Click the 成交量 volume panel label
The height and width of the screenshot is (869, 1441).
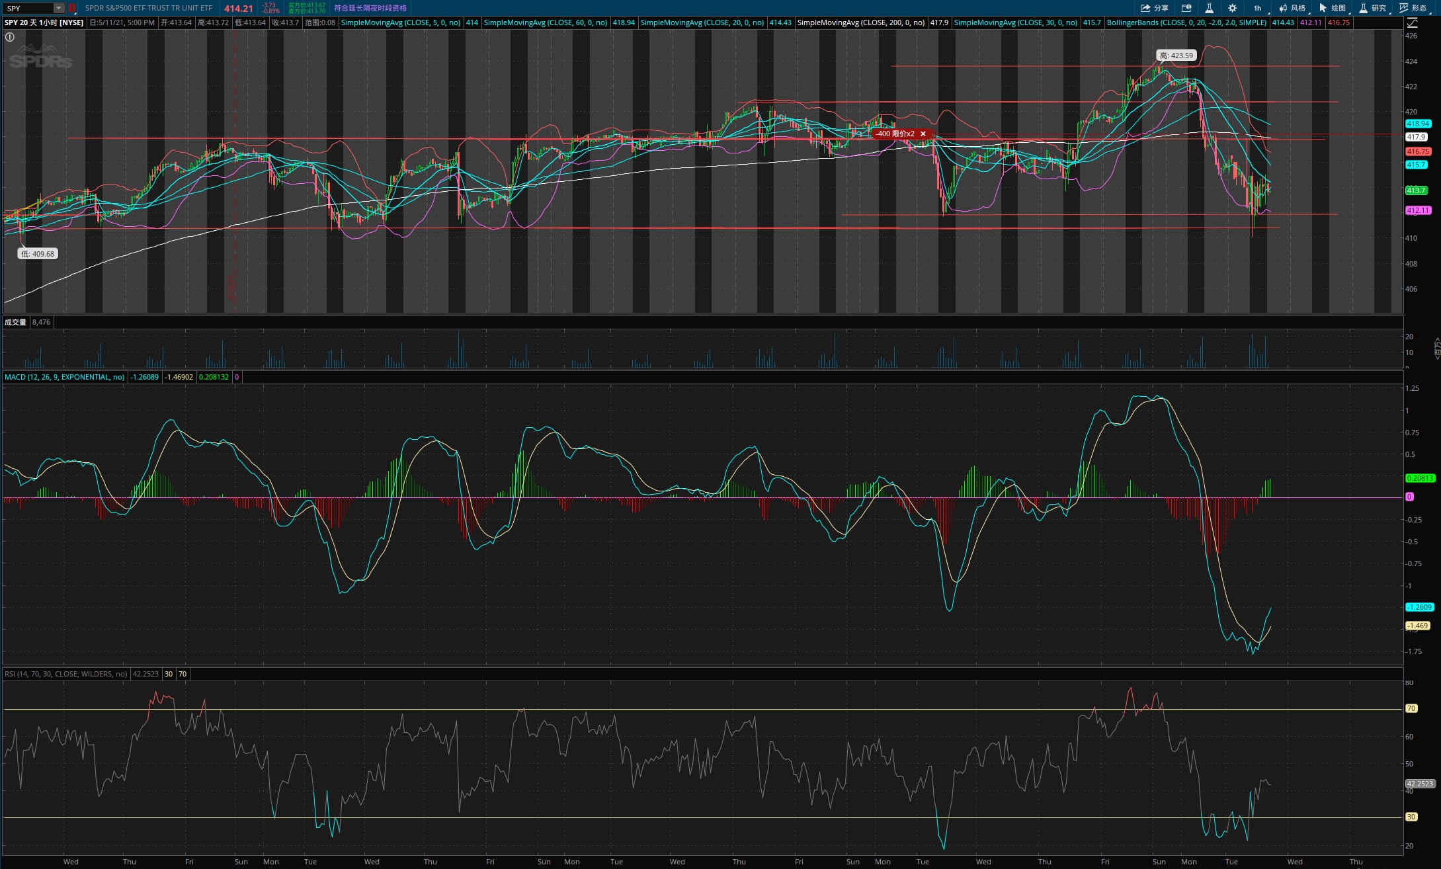[x=15, y=322]
